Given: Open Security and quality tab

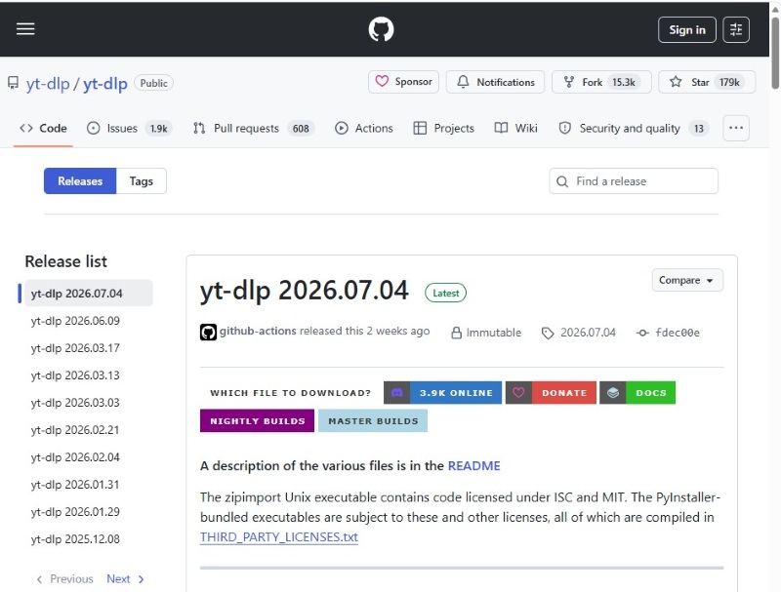Looking at the screenshot, I should 634,129.
